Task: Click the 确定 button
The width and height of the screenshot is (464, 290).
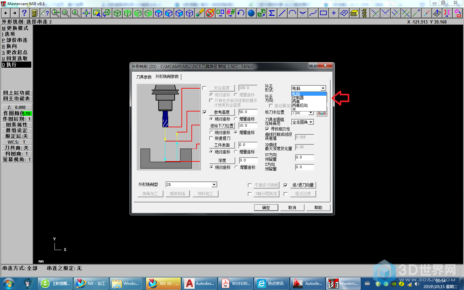Action: tap(266, 208)
